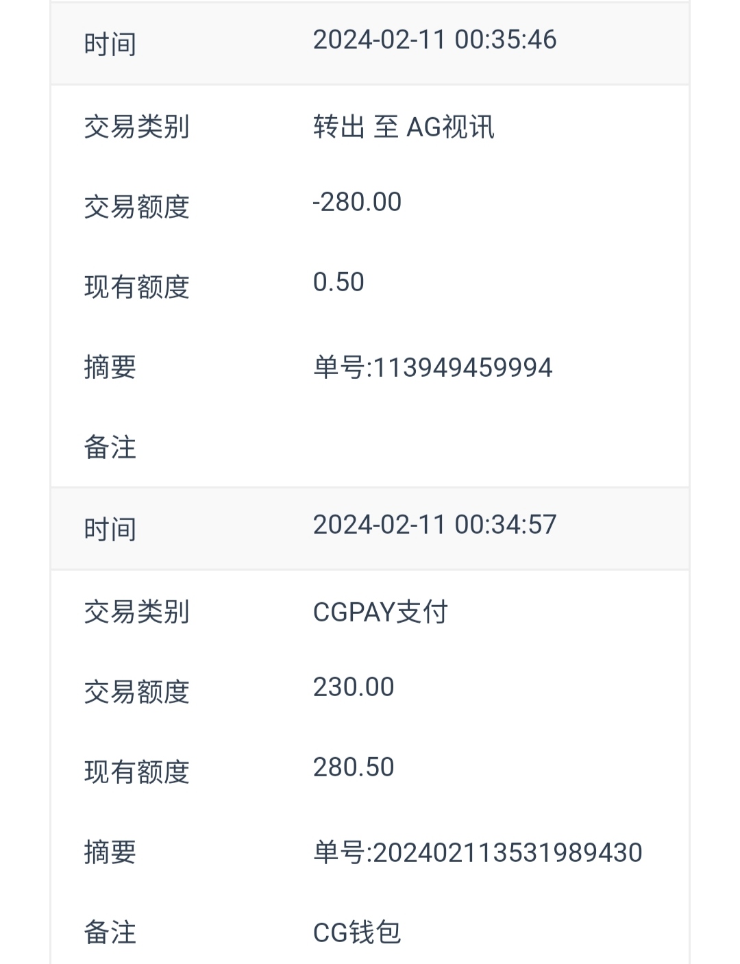Click order number 202402113531989430
Image resolution: width=740 pixels, height=964 pixels.
pyautogui.click(x=478, y=853)
